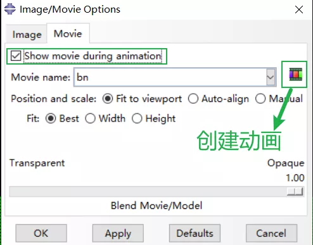The image size is (313, 245).
Task: Choose Height fit option
Action: [137, 118]
